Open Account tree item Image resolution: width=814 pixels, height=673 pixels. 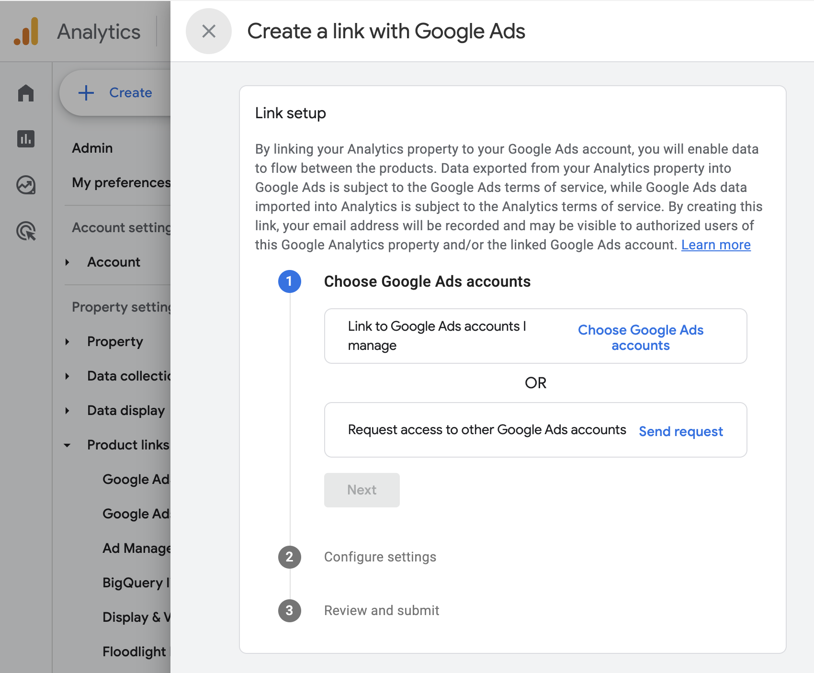[113, 262]
